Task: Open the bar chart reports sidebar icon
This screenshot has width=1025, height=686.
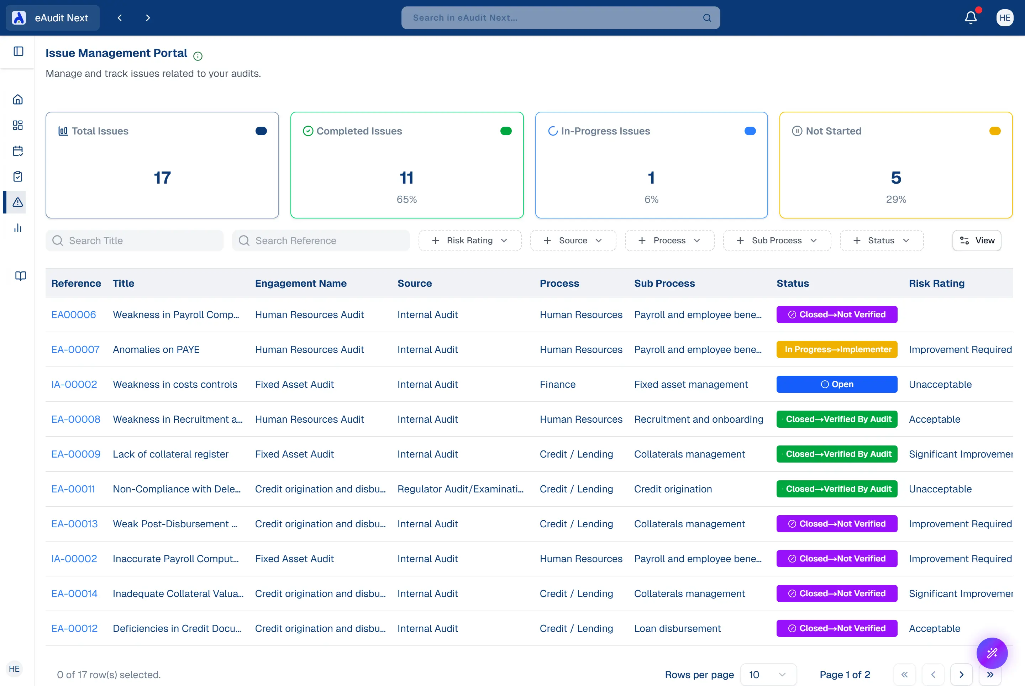Action: coord(18,228)
